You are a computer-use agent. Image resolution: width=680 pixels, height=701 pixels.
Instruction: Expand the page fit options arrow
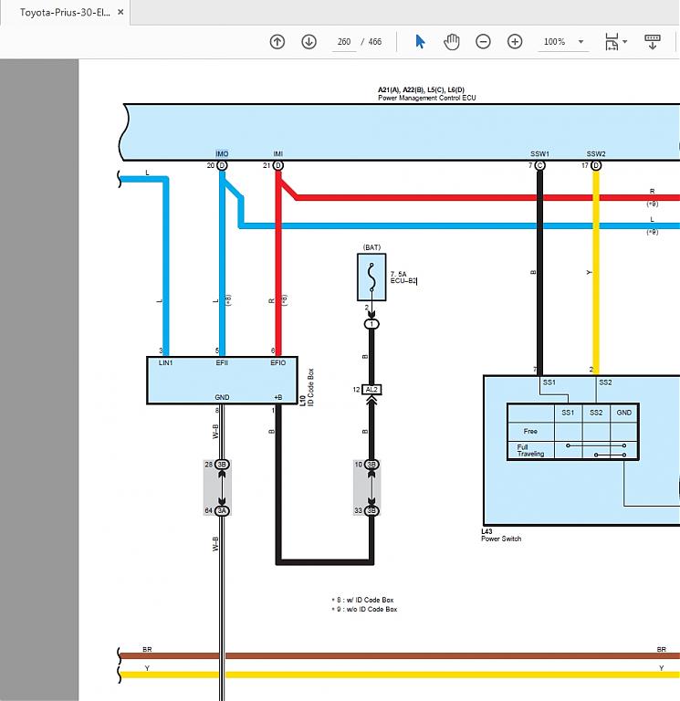[625, 42]
